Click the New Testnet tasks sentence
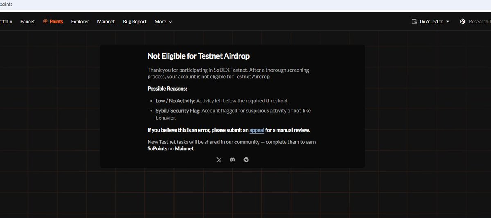This screenshot has height=218, width=491. [x=232, y=145]
